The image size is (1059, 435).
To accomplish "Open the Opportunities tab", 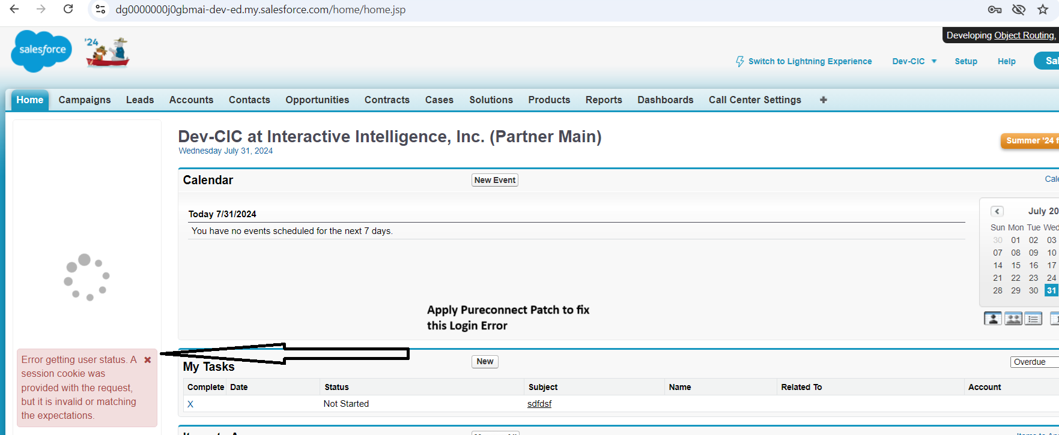I will [x=317, y=100].
